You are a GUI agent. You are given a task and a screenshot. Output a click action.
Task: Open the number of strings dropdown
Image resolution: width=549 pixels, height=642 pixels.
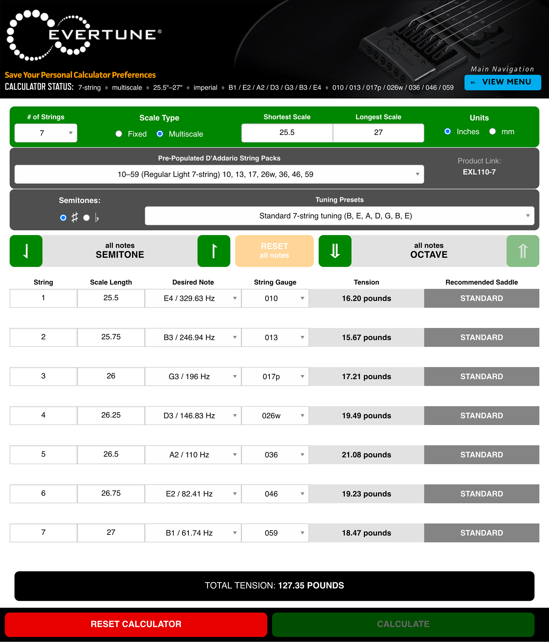[x=46, y=133]
